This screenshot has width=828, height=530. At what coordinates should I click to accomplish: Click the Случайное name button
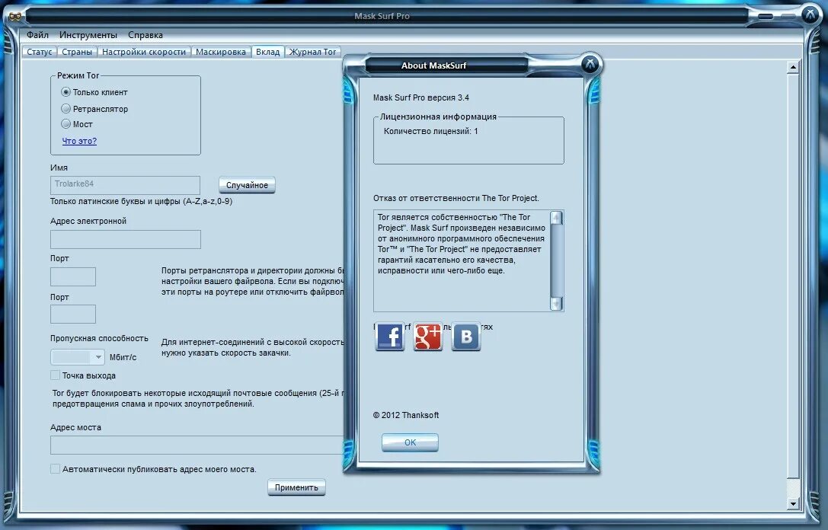(x=247, y=185)
